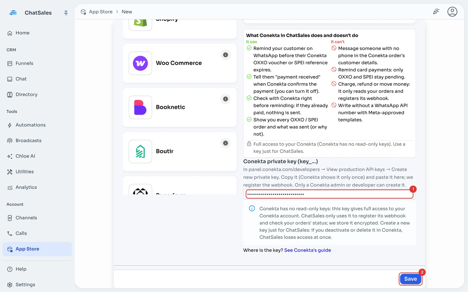Image resolution: width=468 pixels, height=292 pixels.
Task: Open Utilities in the sidebar
Action: point(37,172)
